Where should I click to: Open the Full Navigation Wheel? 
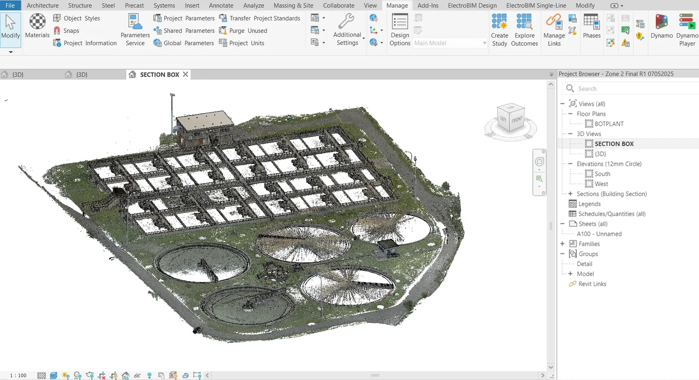tap(540, 162)
